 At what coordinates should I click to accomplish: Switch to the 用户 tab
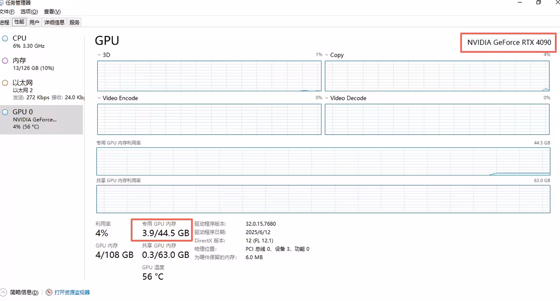coord(34,22)
